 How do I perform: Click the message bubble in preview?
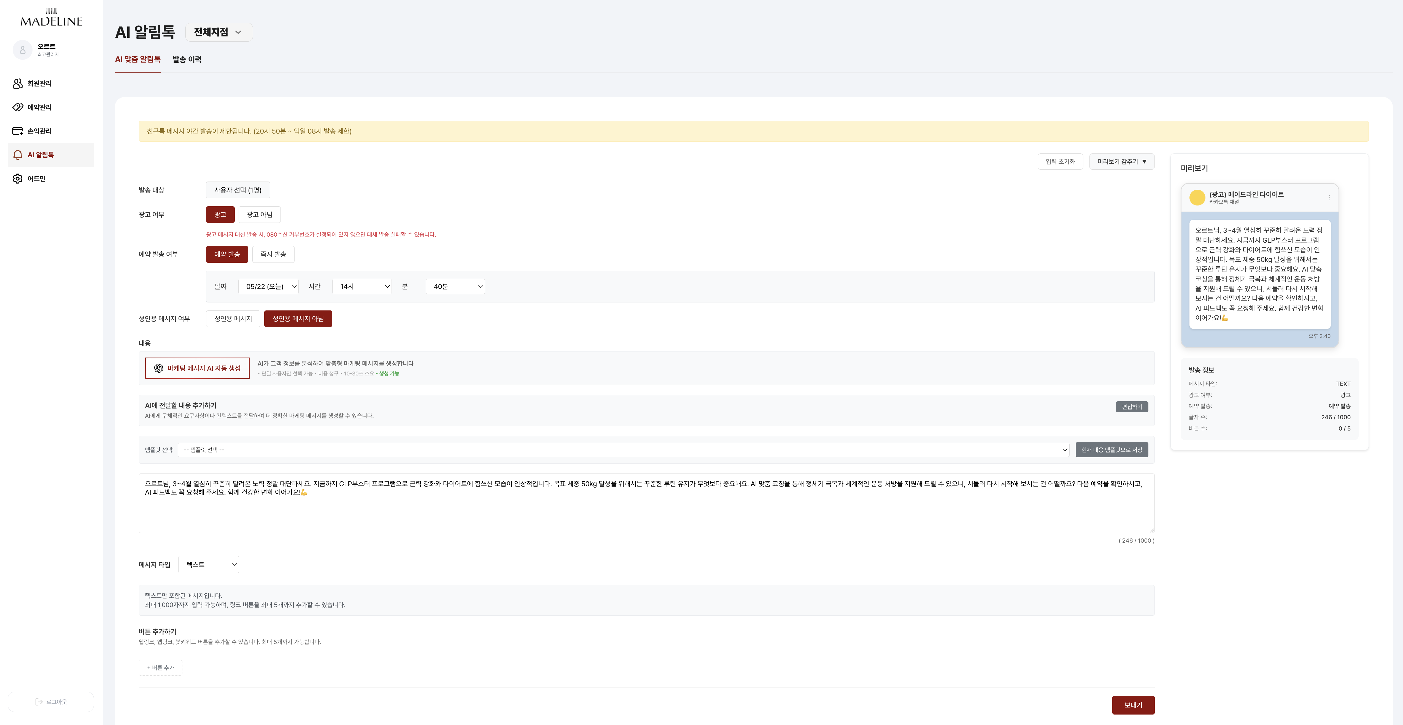[x=1260, y=274]
